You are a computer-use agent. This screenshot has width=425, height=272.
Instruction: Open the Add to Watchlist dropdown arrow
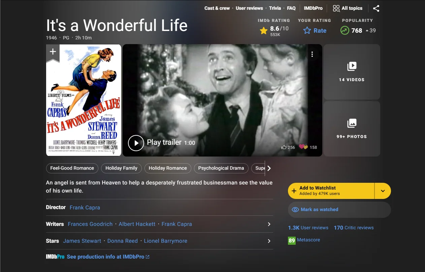click(383, 191)
